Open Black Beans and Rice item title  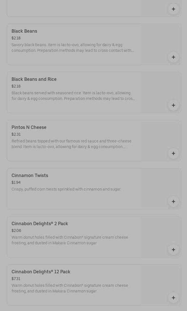34,79
